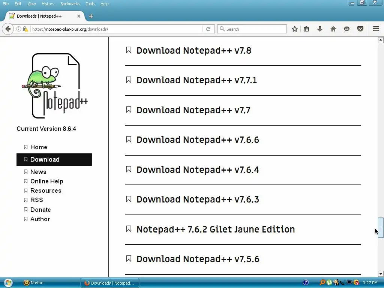Click the Current Version 8.6.4 text

tap(46, 129)
